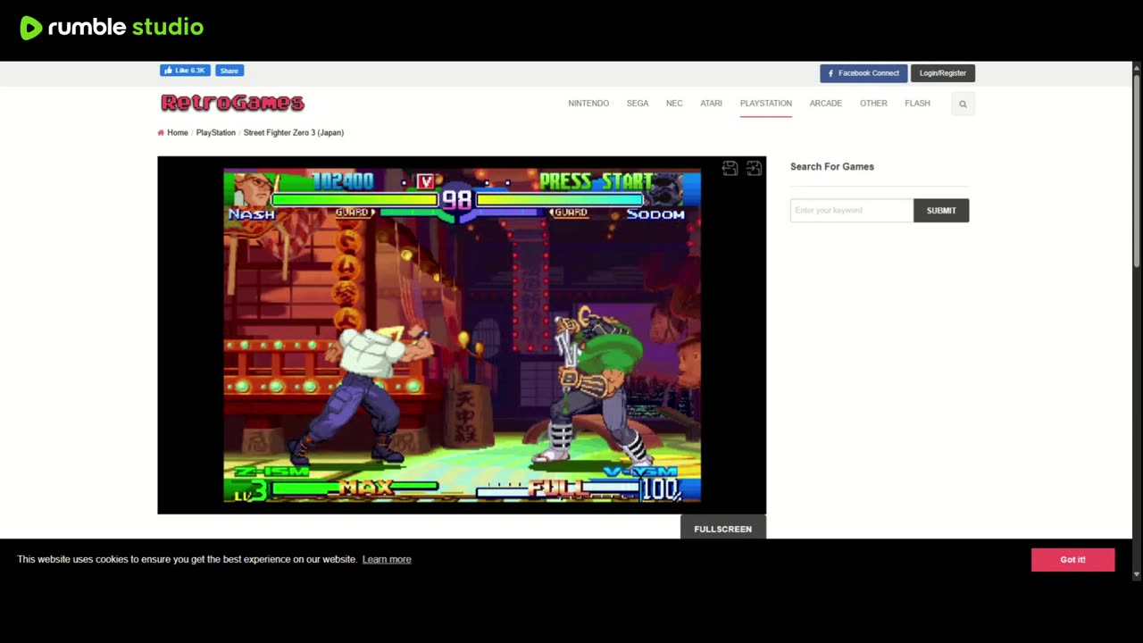Viewport: 1143px width, 643px height.
Task: Click the Search For Games heading
Action: 832,166
